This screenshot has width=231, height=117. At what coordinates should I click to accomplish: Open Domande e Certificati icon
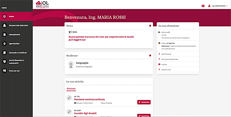4,53
